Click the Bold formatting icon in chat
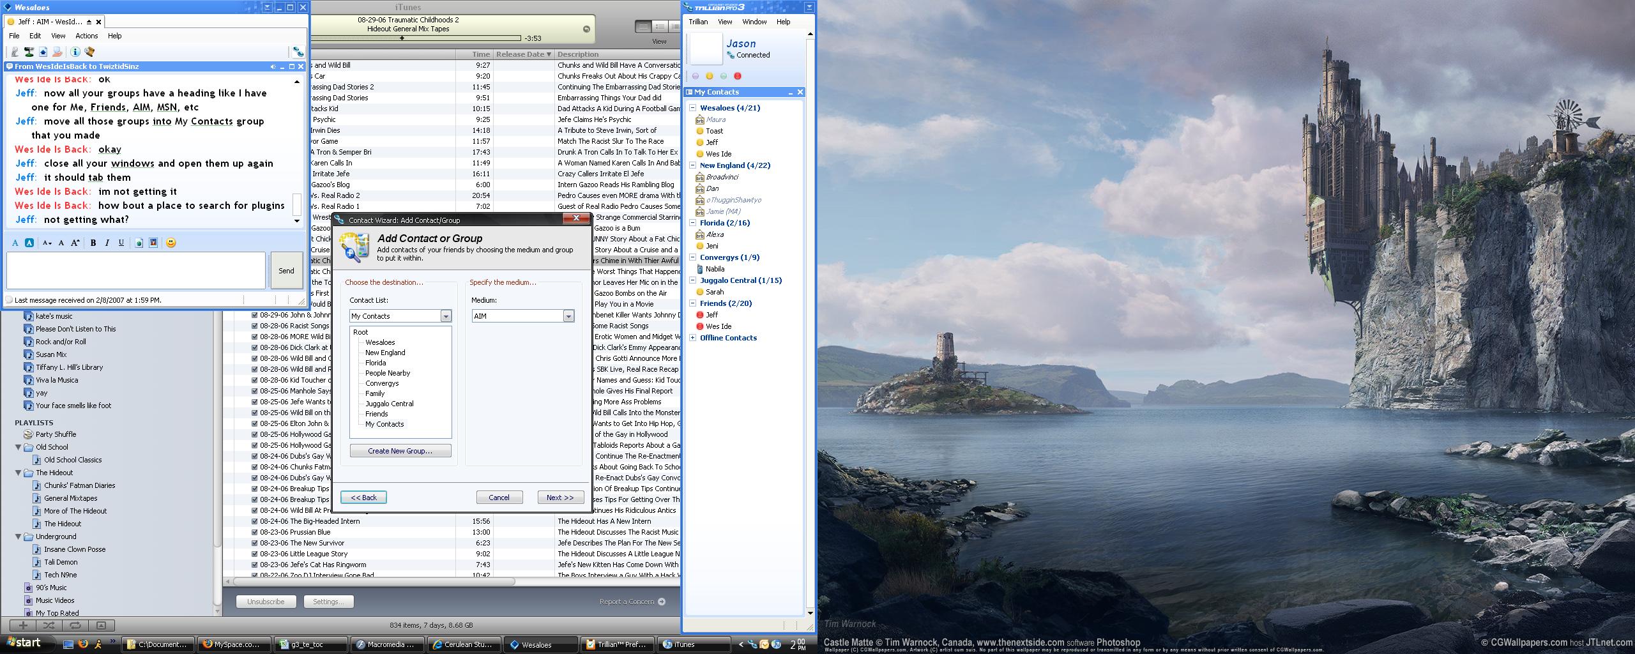1635x654 pixels. (93, 243)
